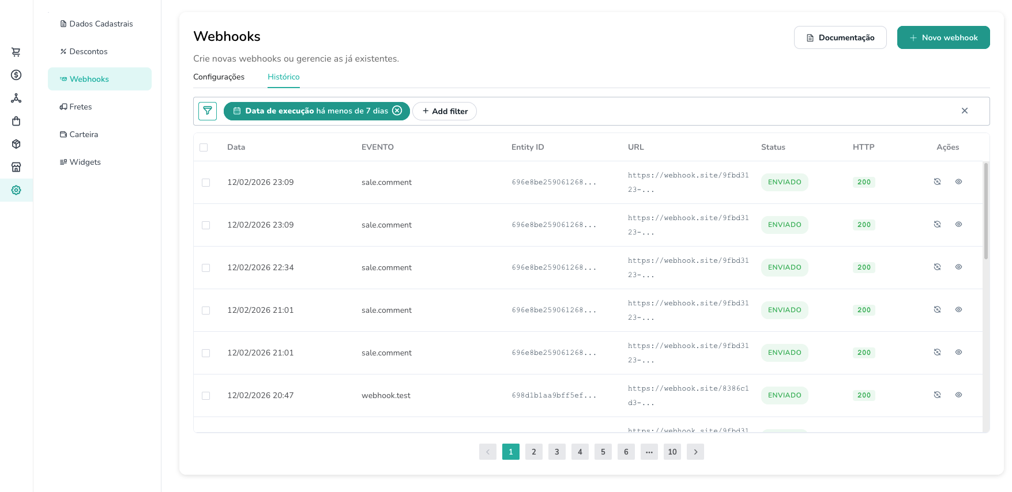Click the network nodes sidebar icon
The image size is (1012, 492).
pos(16,98)
